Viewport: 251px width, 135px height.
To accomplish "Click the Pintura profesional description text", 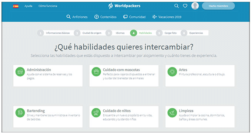I will pos(202,74).
